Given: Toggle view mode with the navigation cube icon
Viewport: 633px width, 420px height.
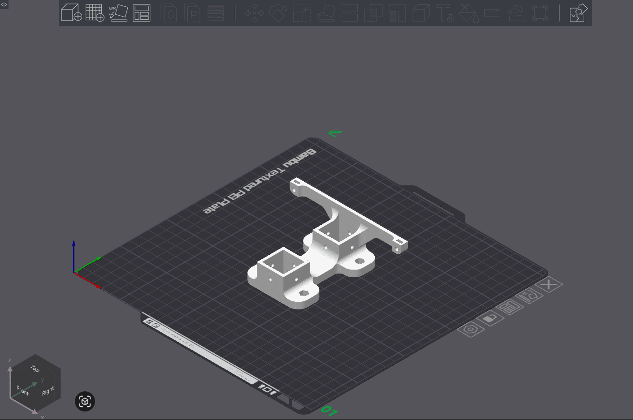Looking at the screenshot, I should [85, 402].
